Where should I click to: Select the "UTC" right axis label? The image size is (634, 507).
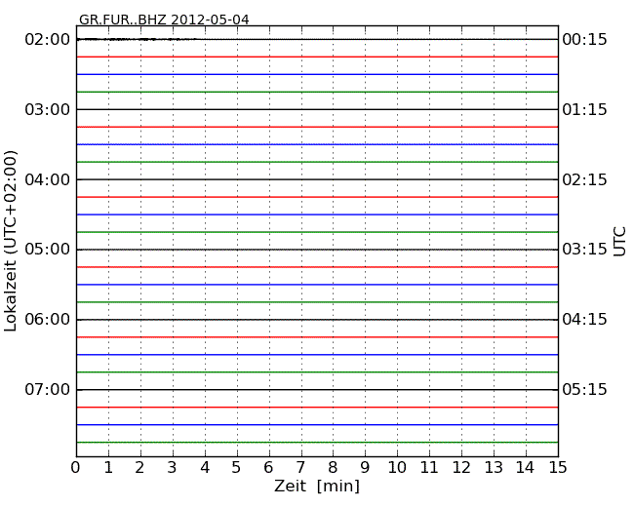(x=619, y=242)
